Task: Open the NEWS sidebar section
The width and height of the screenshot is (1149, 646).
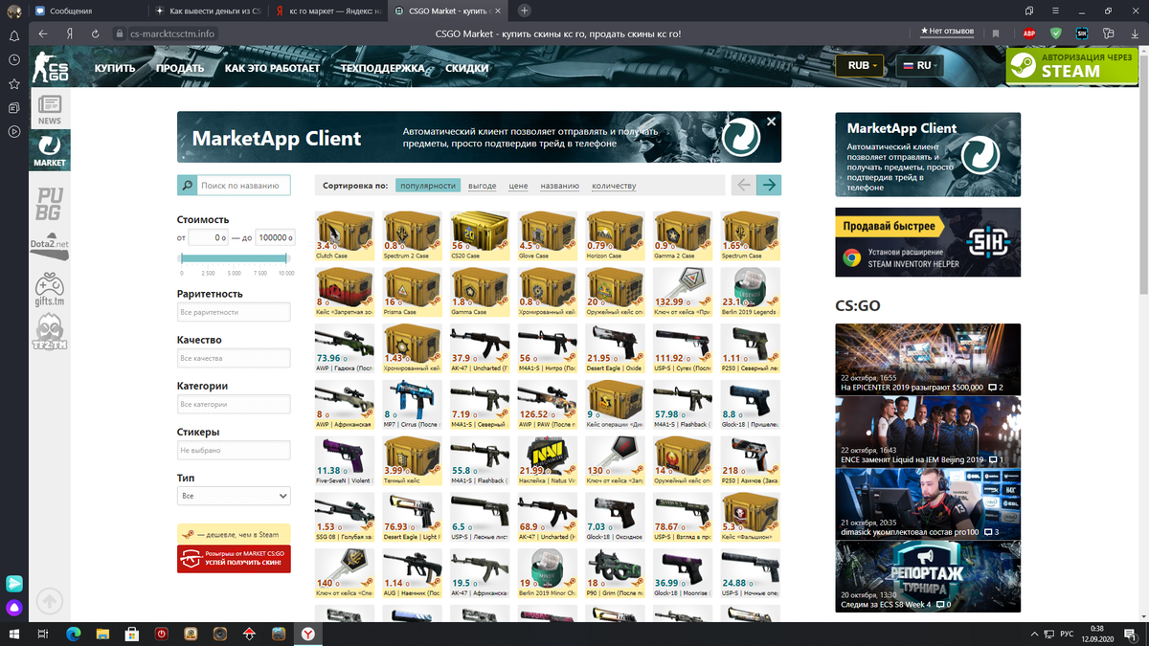Action: (50, 109)
